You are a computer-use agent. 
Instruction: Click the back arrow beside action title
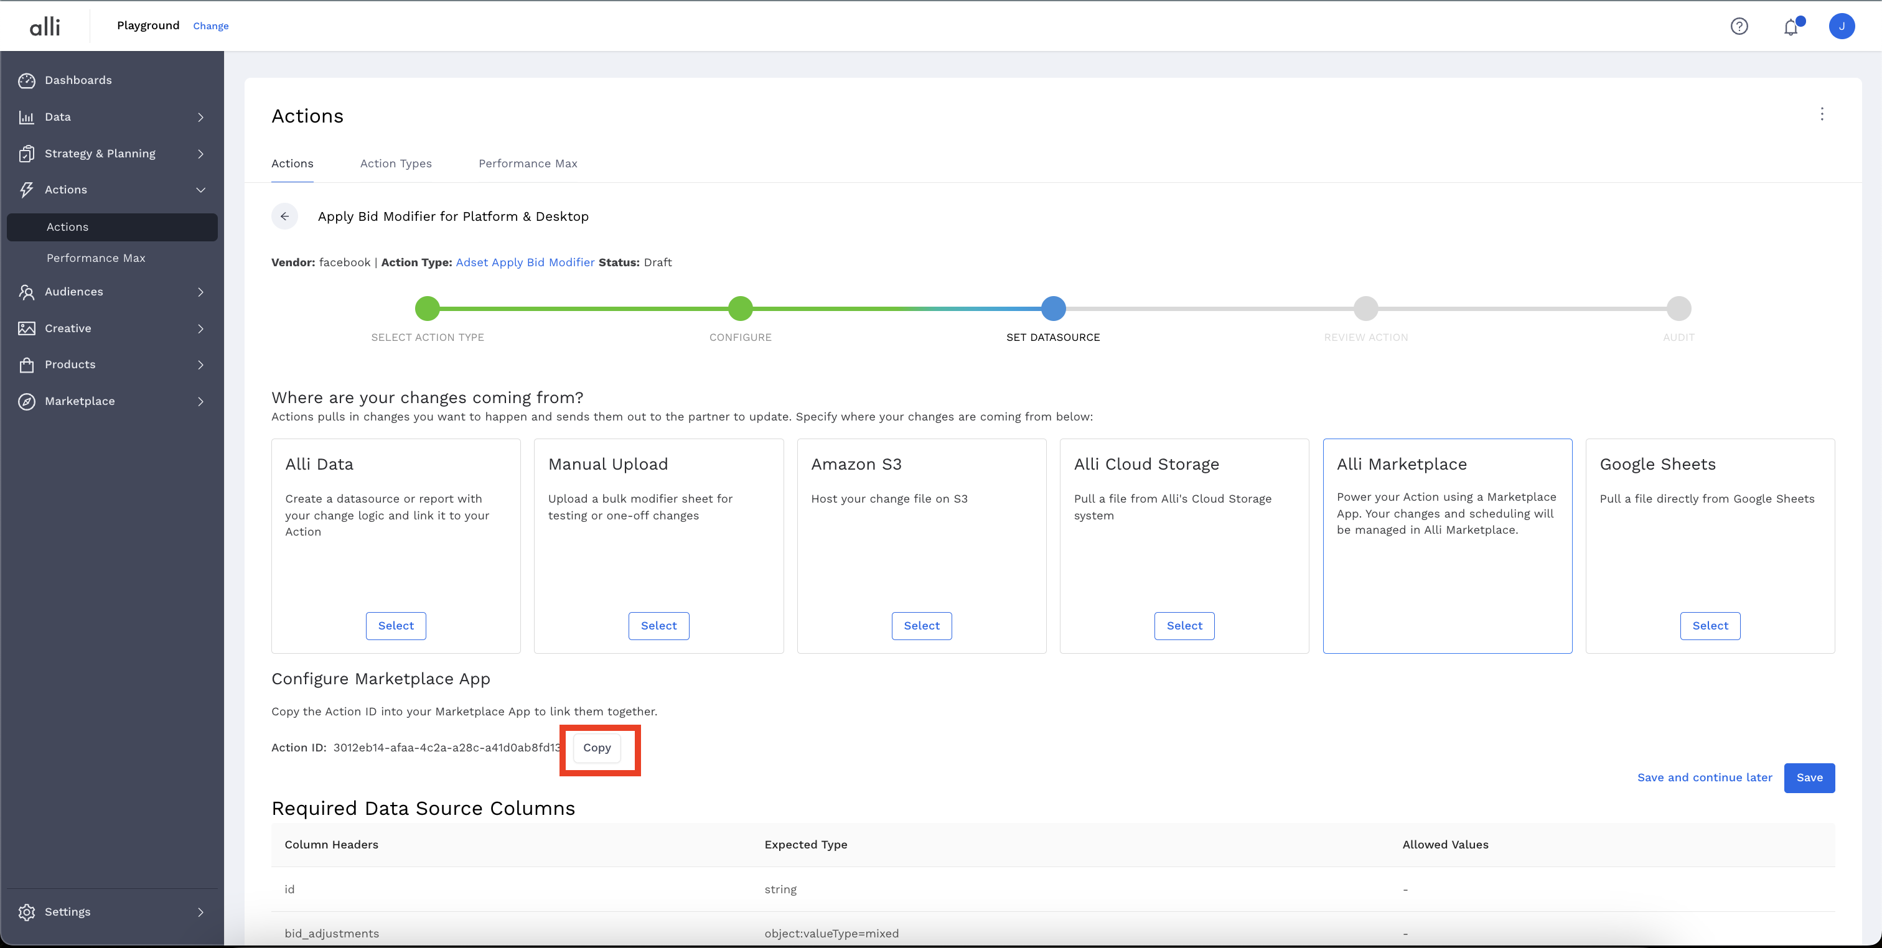(284, 216)
